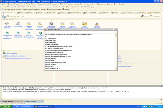Viewport: 163px width, 108px height.
Task: Click the M+ memory toolbar button
Action: pyautogui.click(x=85, y=7)
